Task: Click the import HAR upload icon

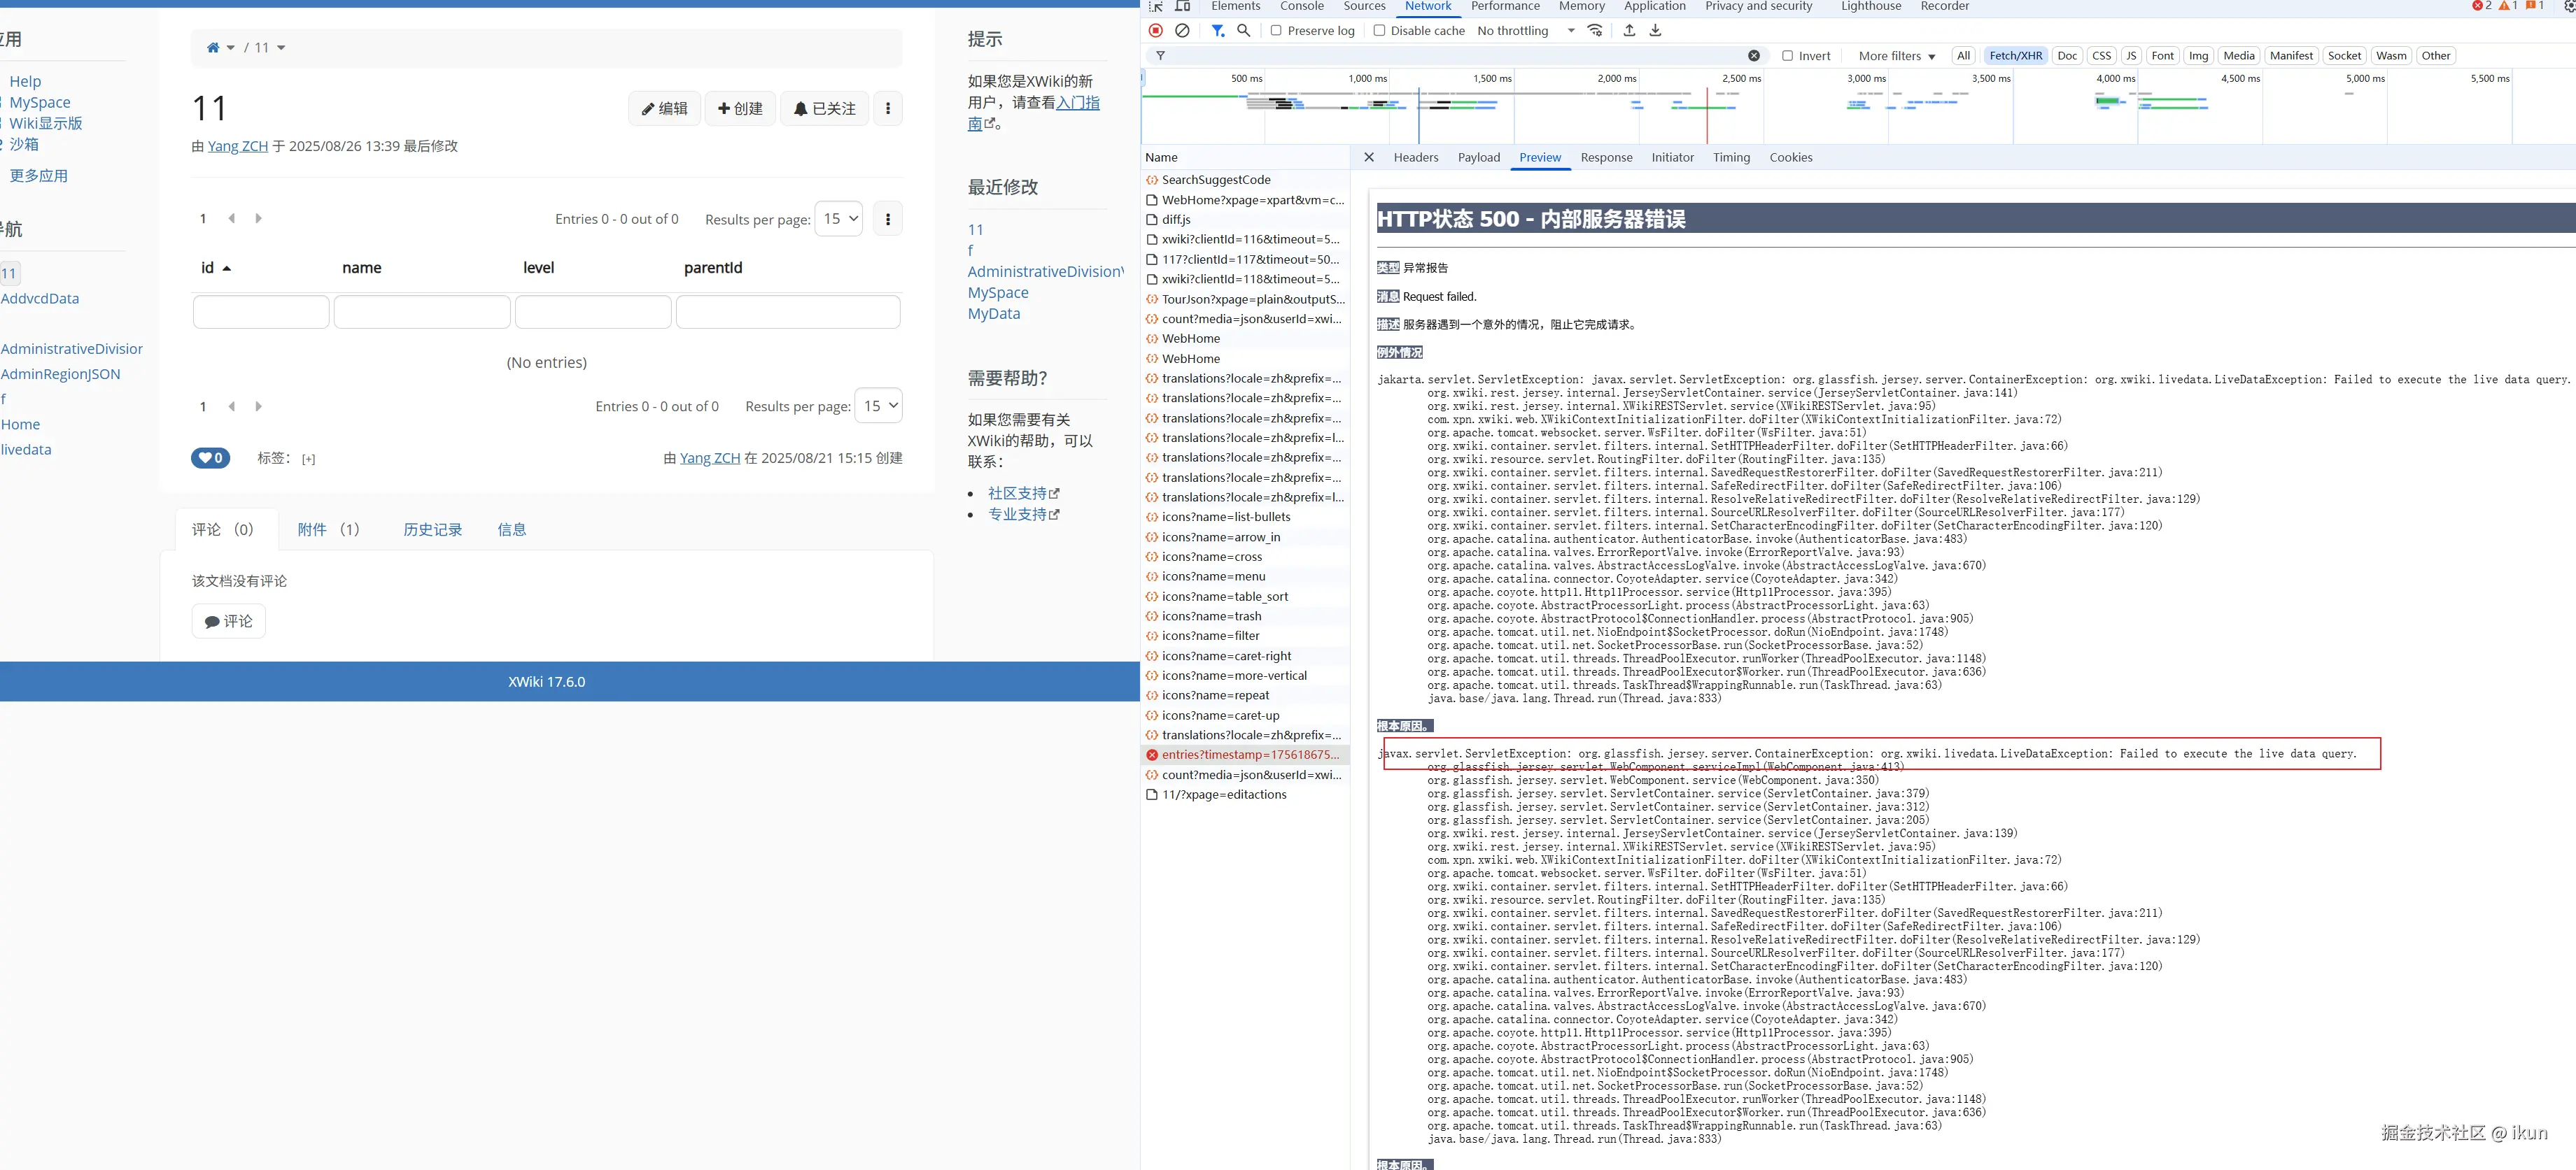Action: tap(1629, 31)
